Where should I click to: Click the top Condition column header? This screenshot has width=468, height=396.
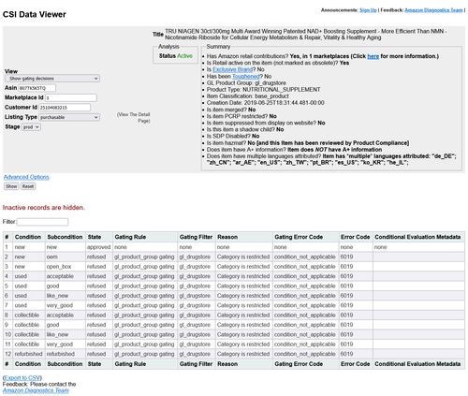tap(28, 237)
